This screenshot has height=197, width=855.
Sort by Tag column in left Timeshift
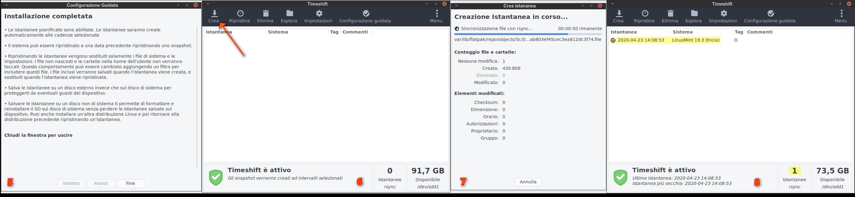(x=334, y=32)
